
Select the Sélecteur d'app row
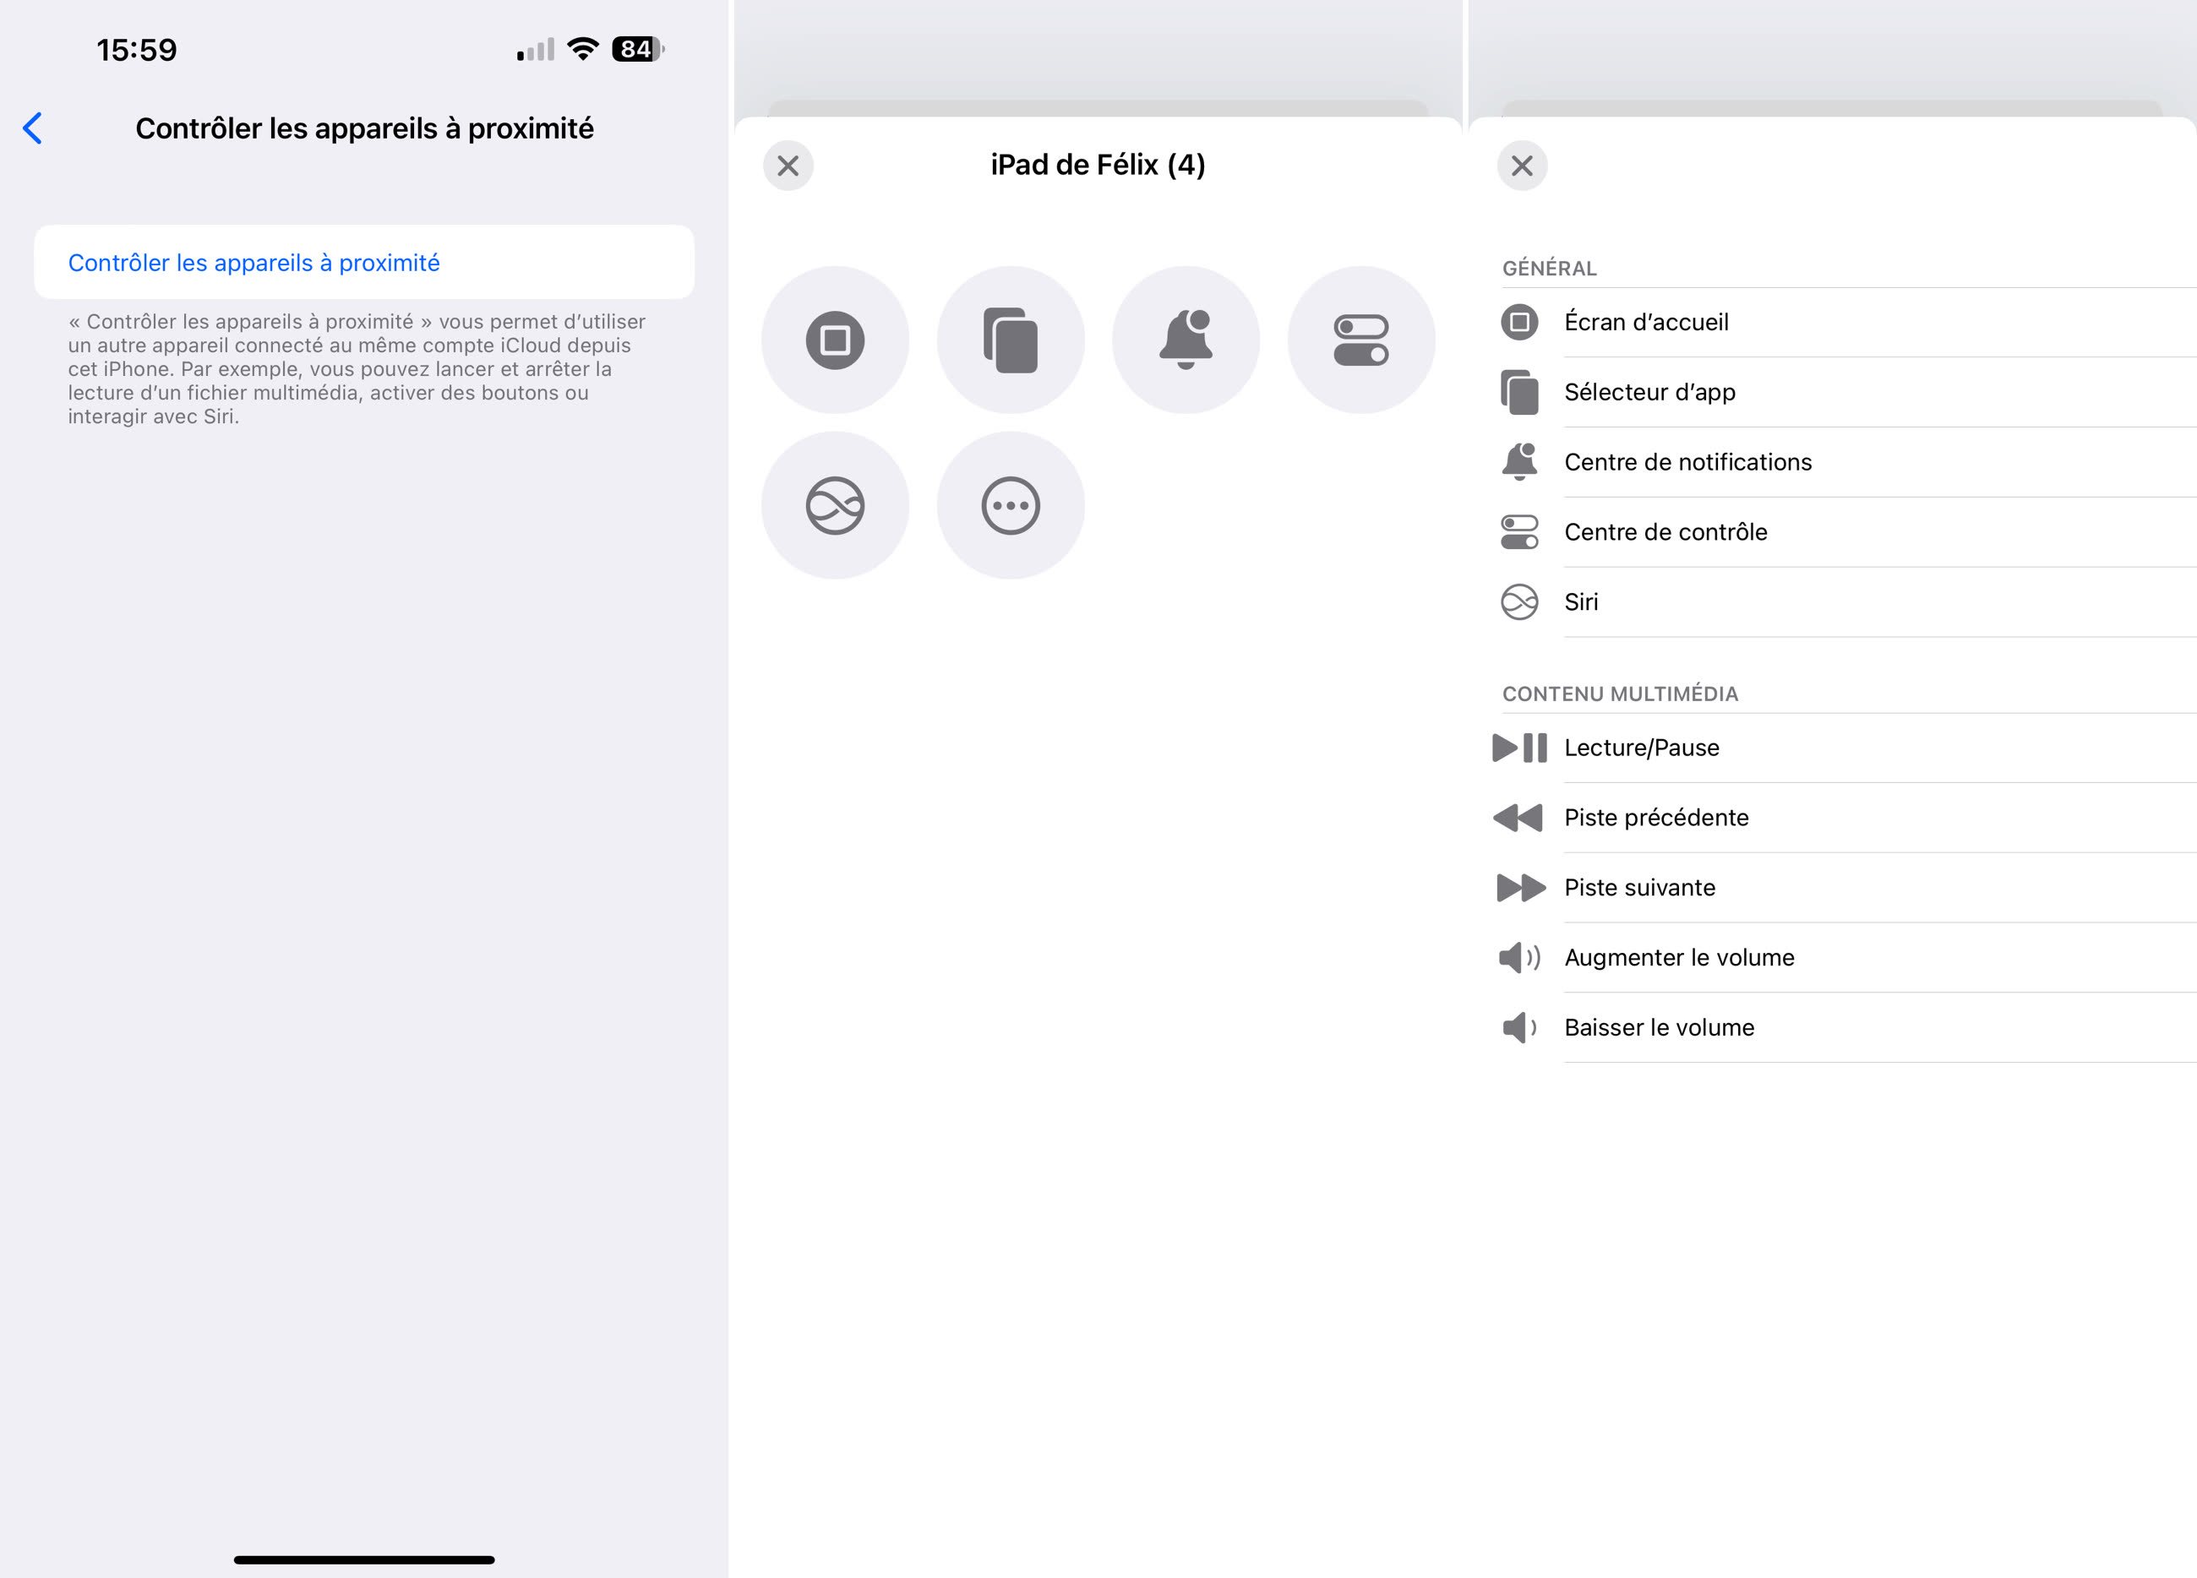tap(1649, 391)
